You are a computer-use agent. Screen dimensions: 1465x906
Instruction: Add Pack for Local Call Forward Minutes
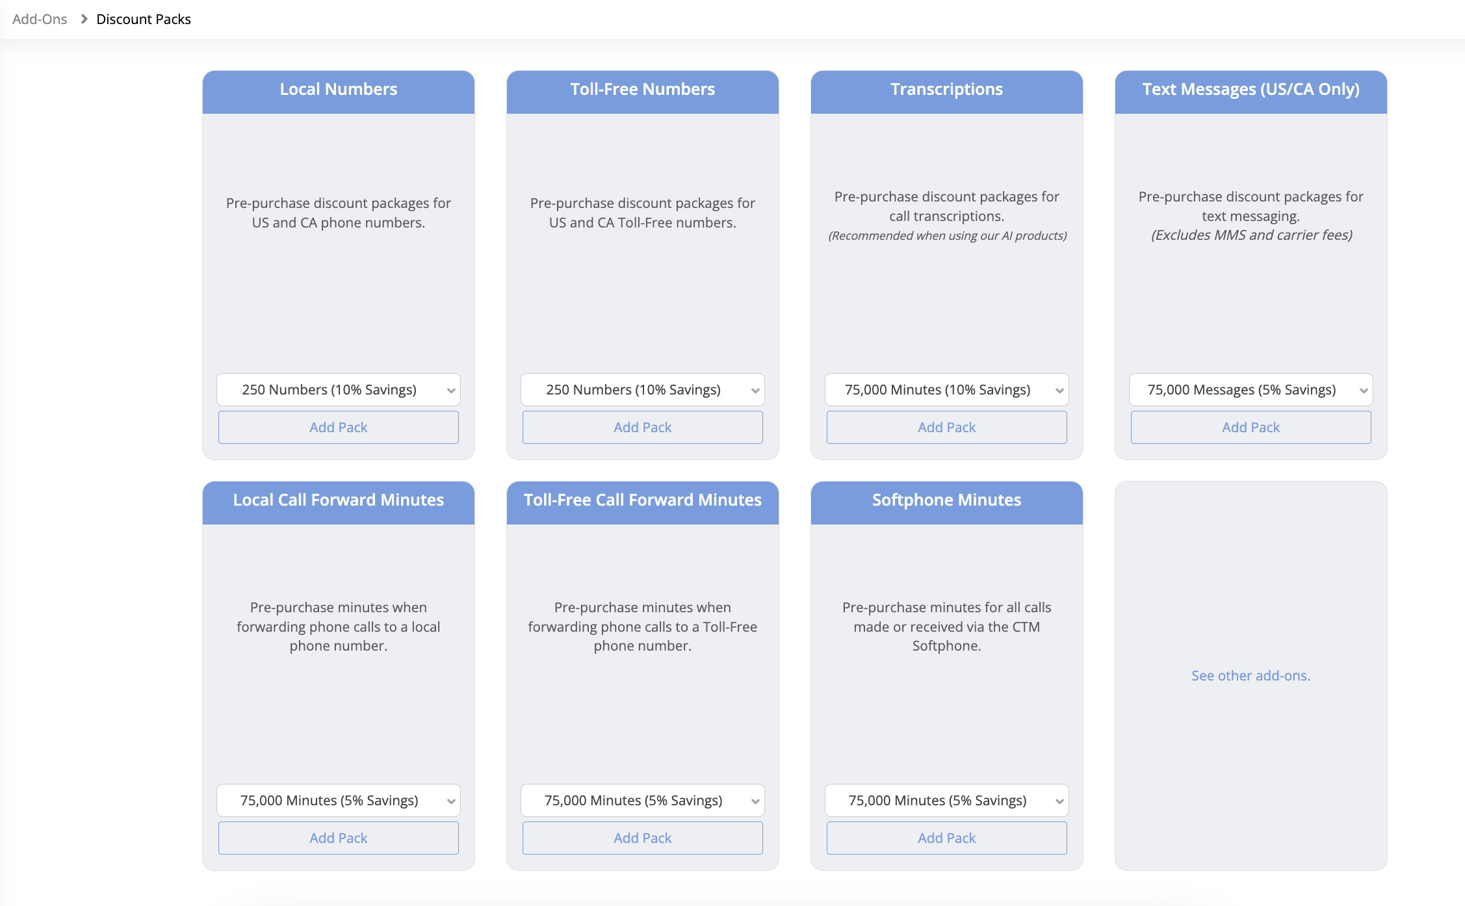point(338,838)
